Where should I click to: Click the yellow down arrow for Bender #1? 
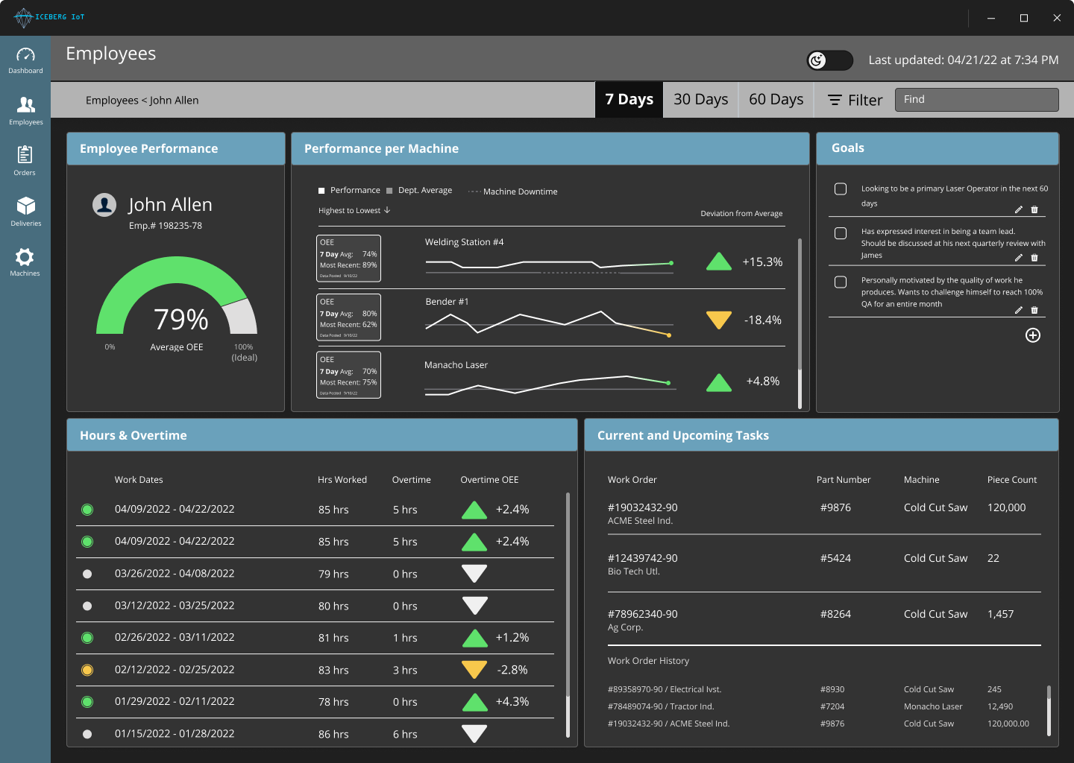coord(719,320)
